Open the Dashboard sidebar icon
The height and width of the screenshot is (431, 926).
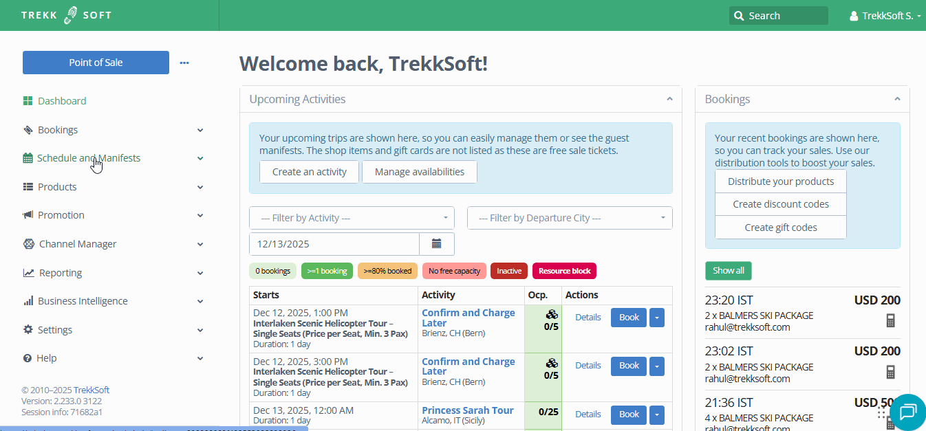point(28,101)
